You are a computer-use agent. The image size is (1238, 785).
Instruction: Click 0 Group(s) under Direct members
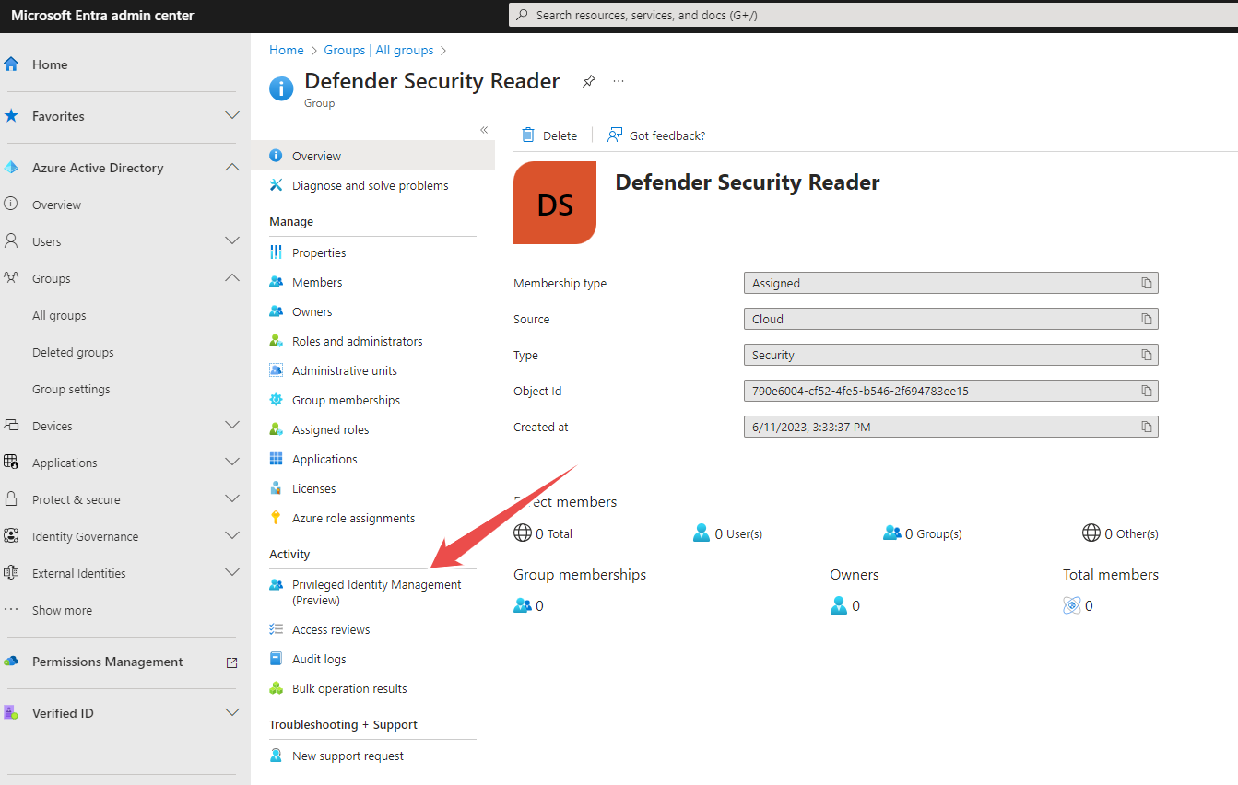pyautogui.click(x=922, y=533)
